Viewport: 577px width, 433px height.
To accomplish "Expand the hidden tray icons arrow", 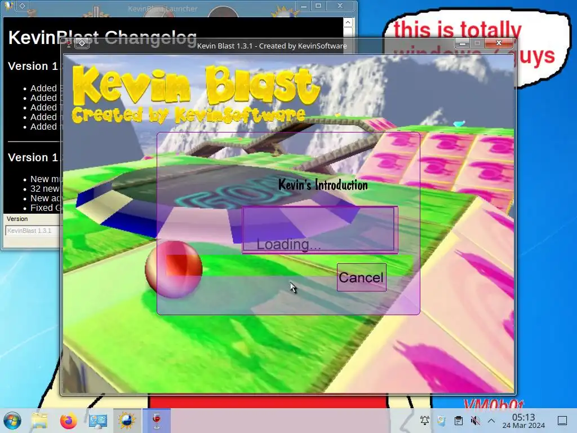I will pyautogui.click(x=491, y=421).
